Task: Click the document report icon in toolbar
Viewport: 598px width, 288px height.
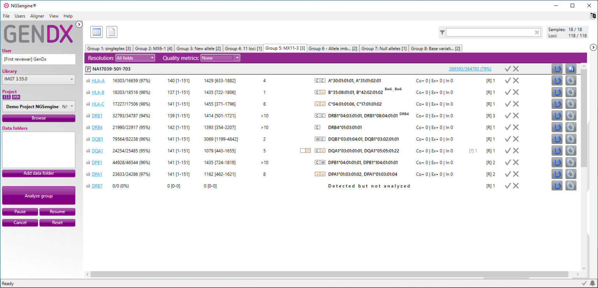Action: click(112, 32)
